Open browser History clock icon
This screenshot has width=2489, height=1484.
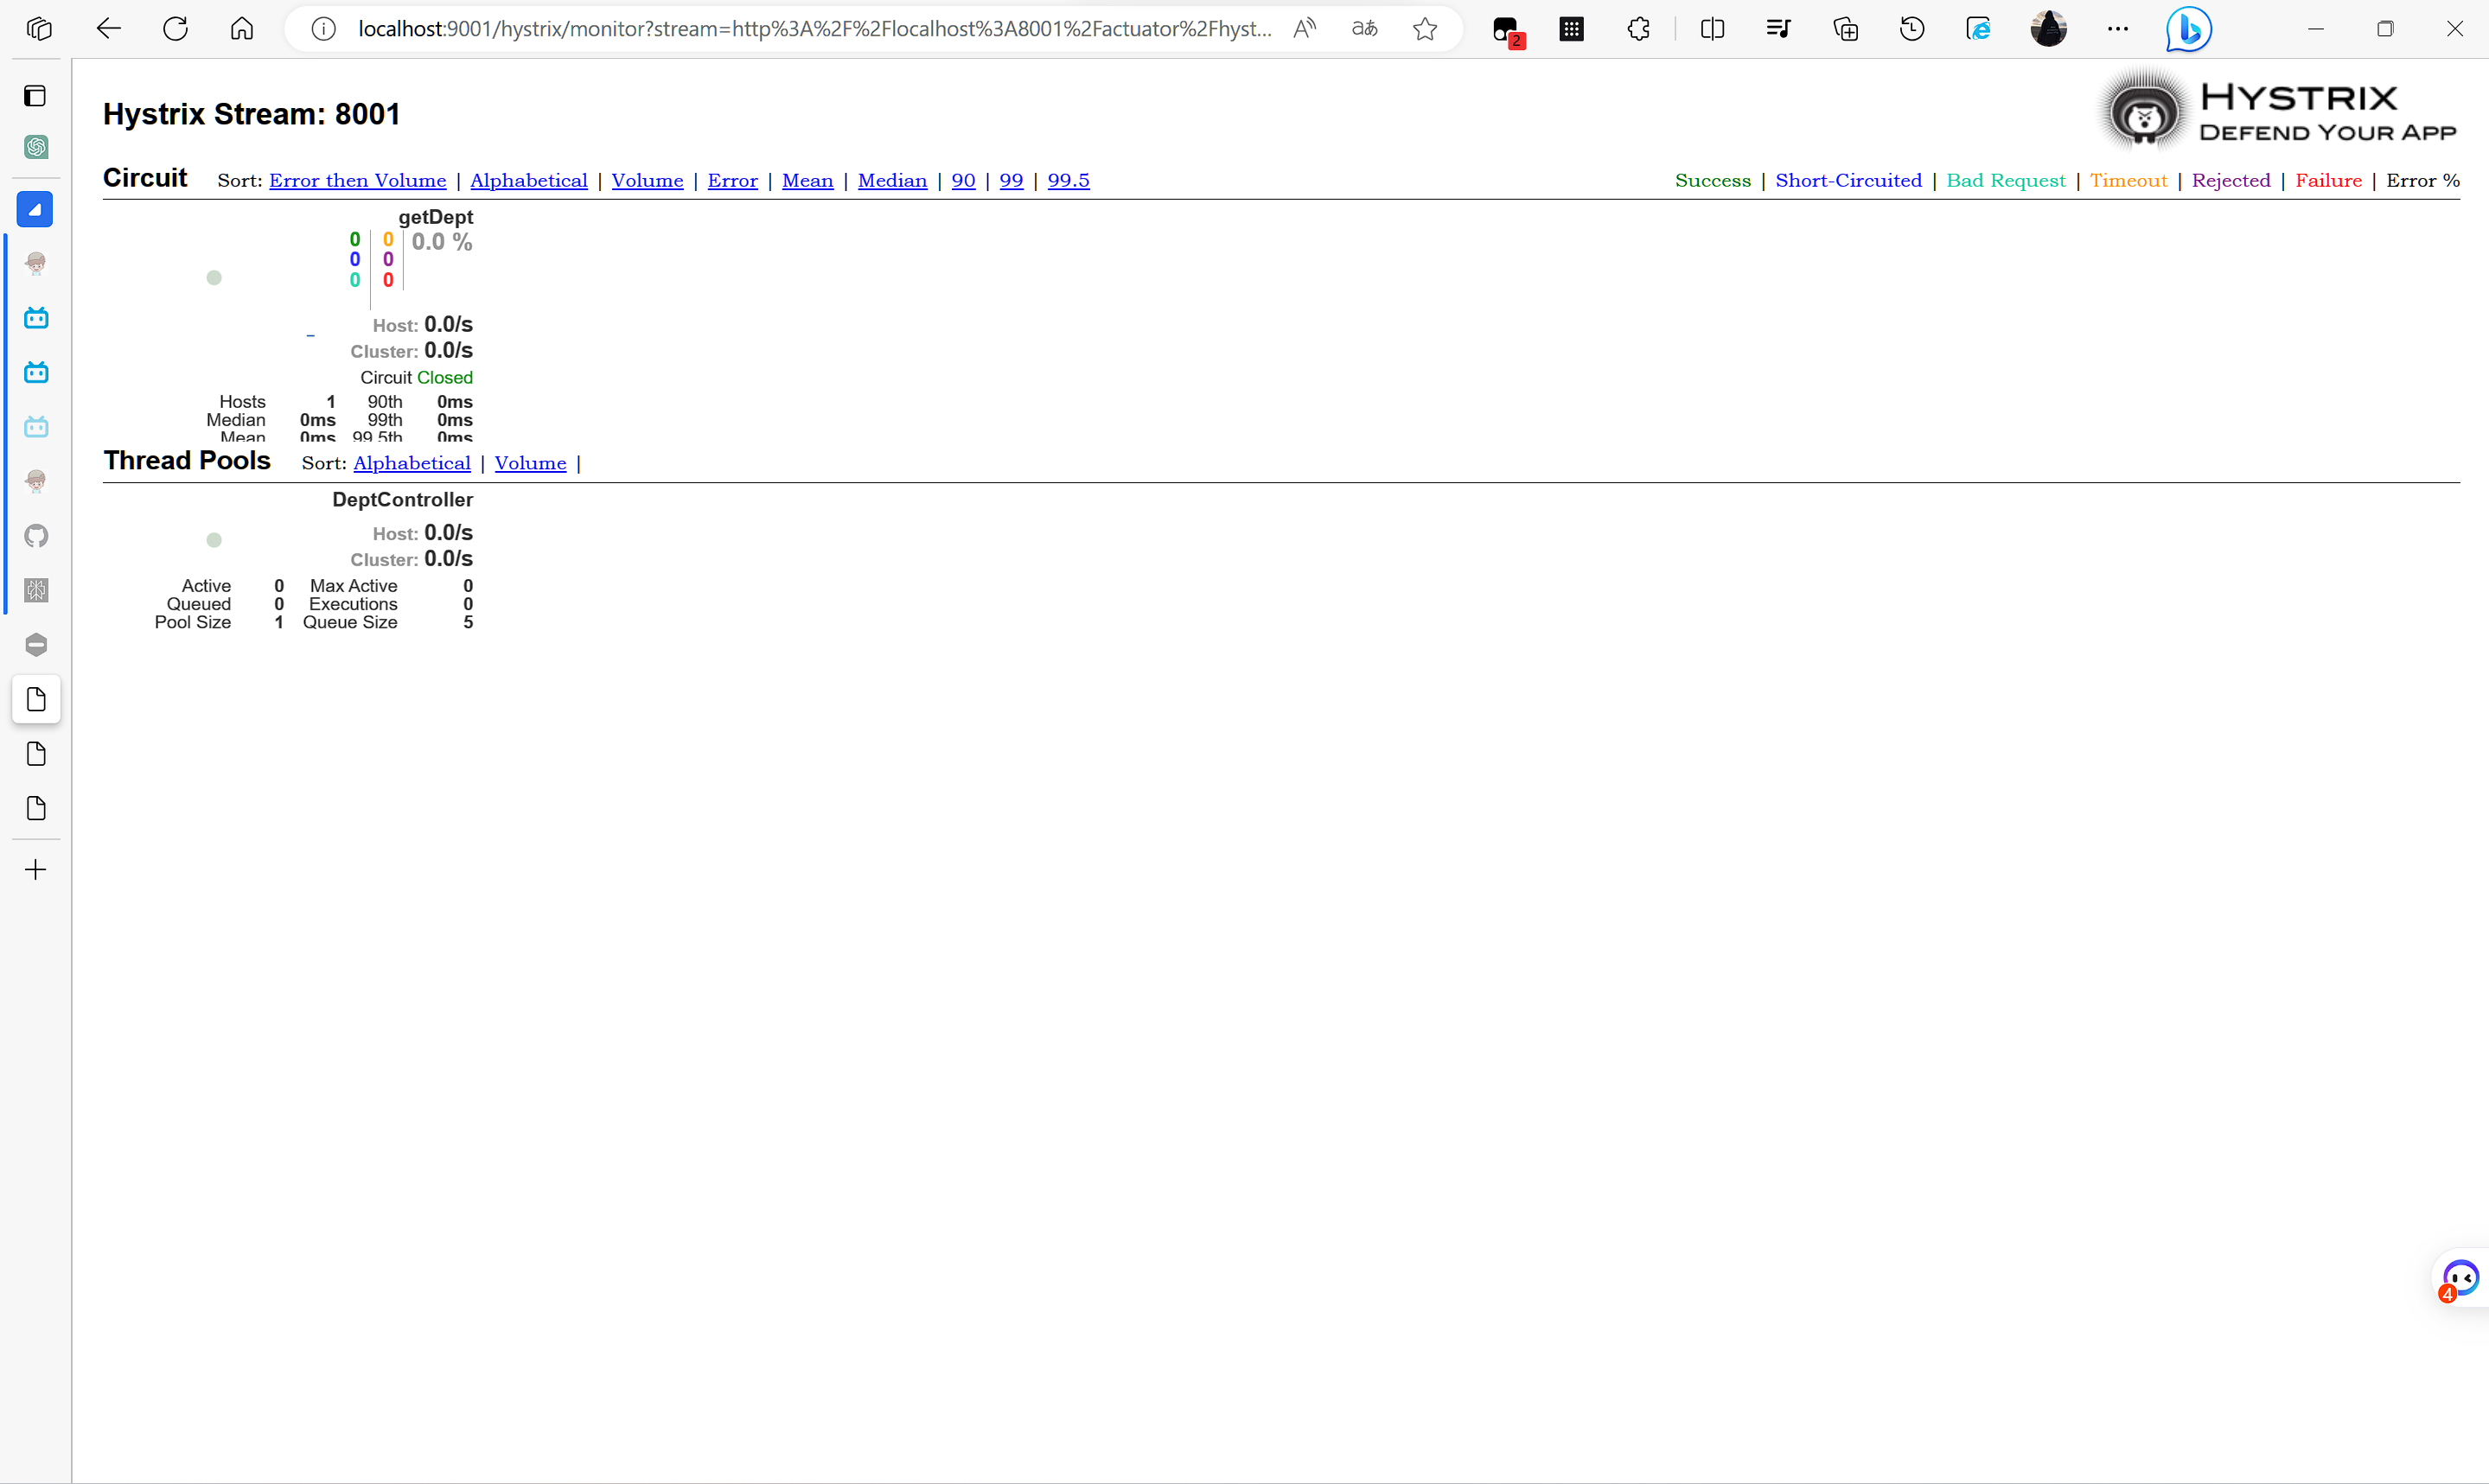(1912, 29)
